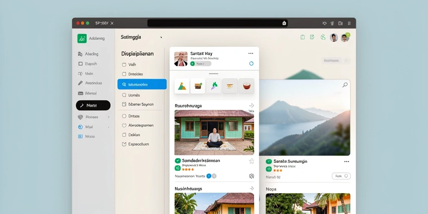The width and height of the screenshot is (428, 214).
Task: Click the gray circle after Nayaresnon Yoyats
Action: [214, 176]
